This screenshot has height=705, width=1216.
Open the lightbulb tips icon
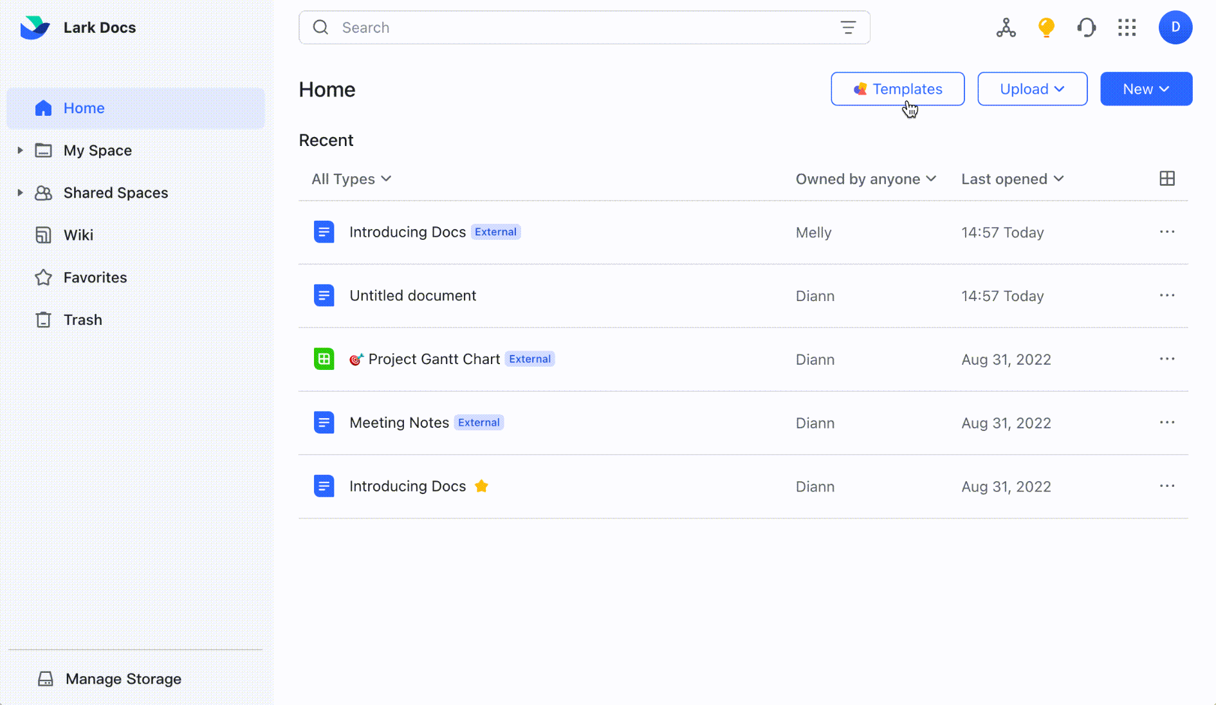click(1046, 28)
